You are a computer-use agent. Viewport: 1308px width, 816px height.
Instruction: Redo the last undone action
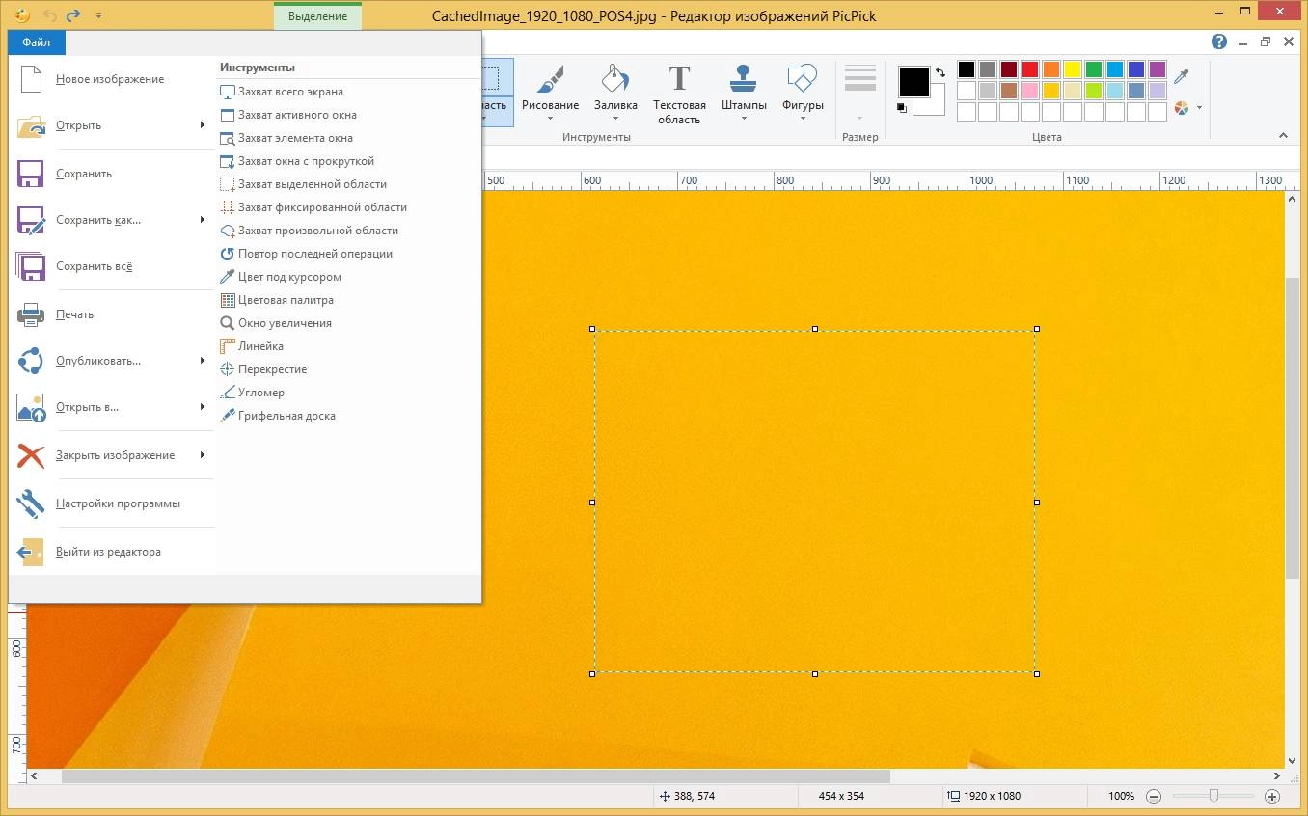73,15
